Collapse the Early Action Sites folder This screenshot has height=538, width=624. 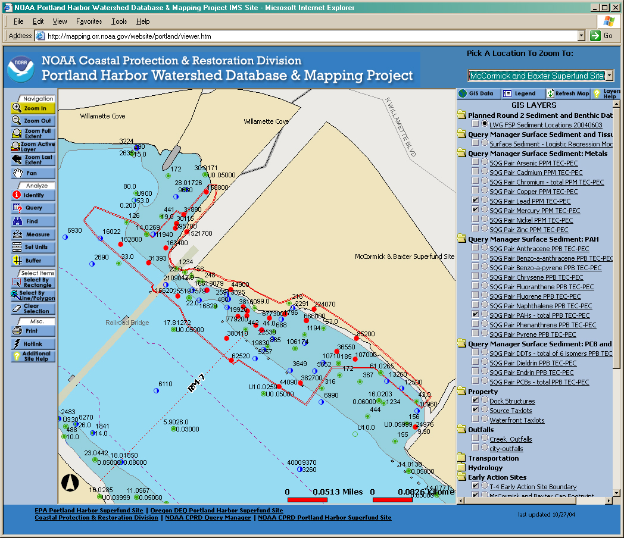(461, 477)
